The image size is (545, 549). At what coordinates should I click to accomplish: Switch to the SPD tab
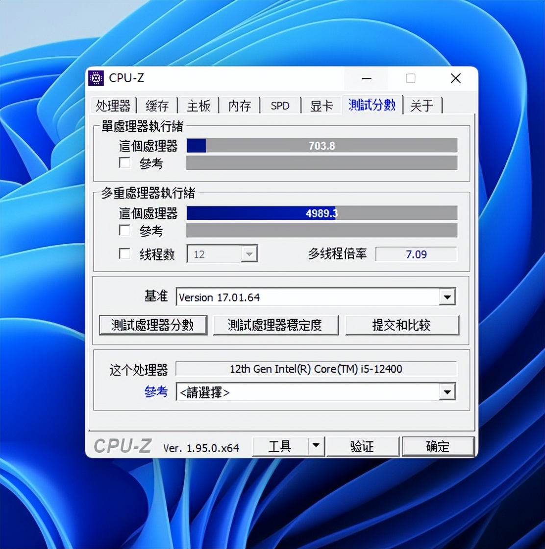pyautogui.click(x=279, y=105)
